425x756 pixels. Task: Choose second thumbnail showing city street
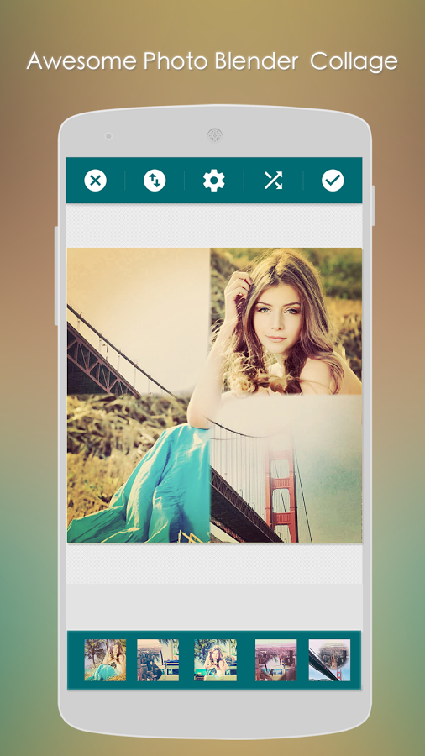click(158, 660)
